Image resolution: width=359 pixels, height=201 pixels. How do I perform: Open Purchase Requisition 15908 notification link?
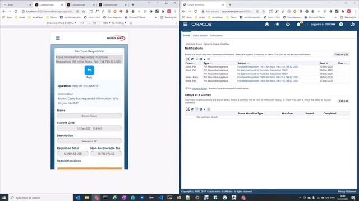tap(268, 81)
